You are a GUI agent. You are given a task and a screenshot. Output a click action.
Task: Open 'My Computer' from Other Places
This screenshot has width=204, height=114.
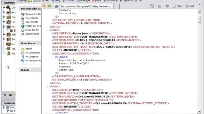coord(32,57)
